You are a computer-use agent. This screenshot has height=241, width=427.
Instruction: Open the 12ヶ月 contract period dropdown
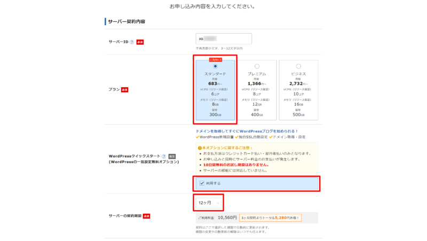tap(209, 203)
